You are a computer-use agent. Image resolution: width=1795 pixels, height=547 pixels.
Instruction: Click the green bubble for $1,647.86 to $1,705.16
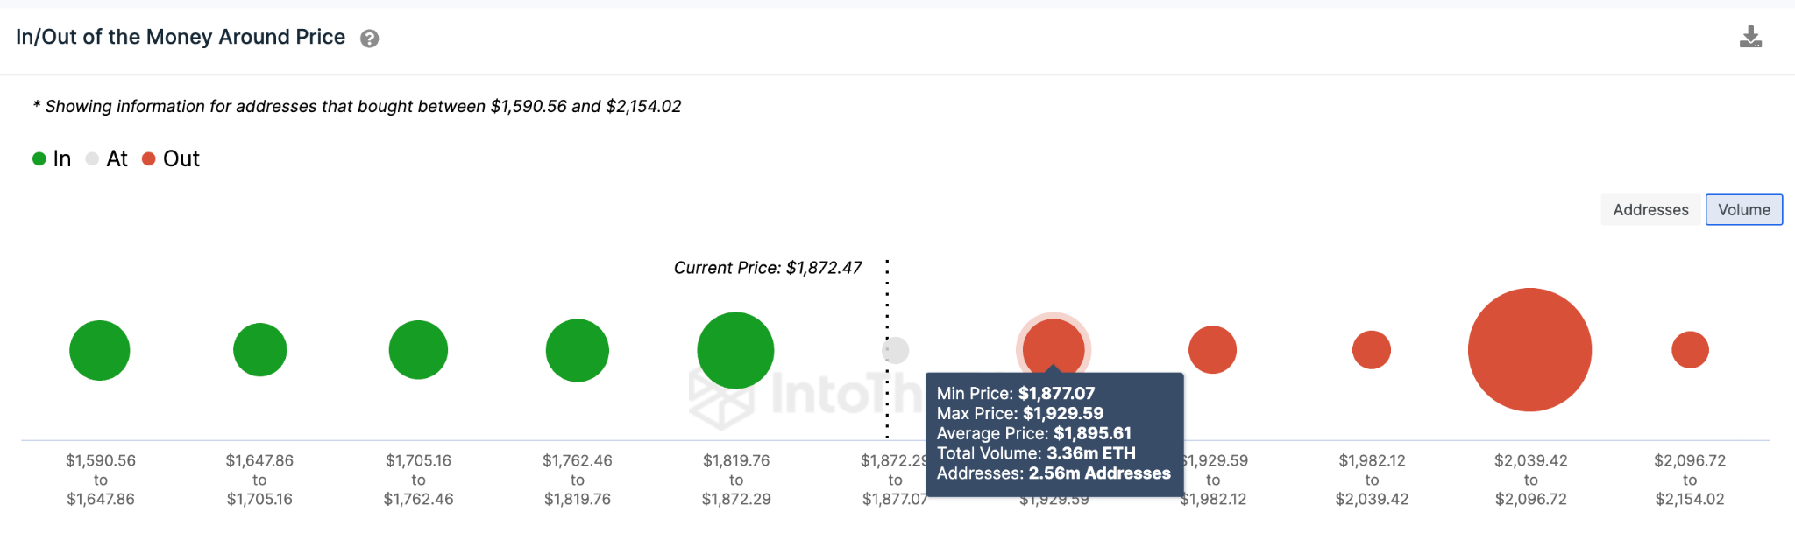259,350
